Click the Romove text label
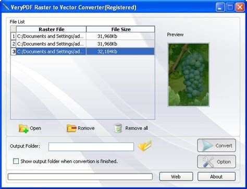This screenshot has width=247, height=189. pos(86,128)
